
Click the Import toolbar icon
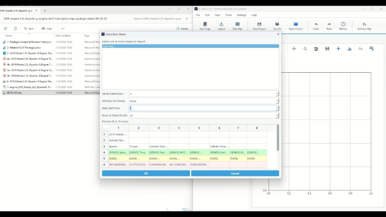[x=221, y=26]
